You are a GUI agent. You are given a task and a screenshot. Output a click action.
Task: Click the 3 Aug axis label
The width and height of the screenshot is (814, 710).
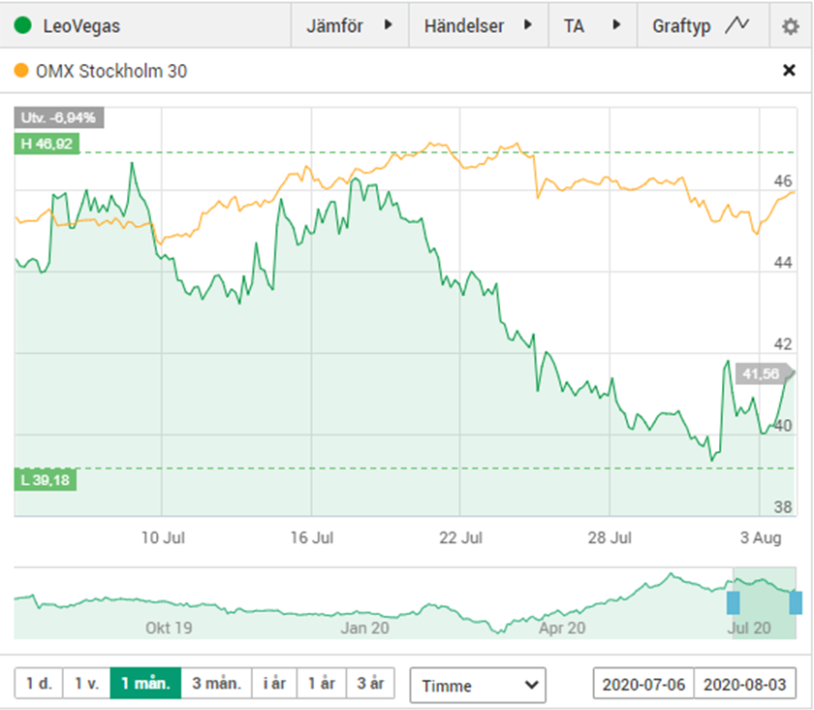pos(761,537)
